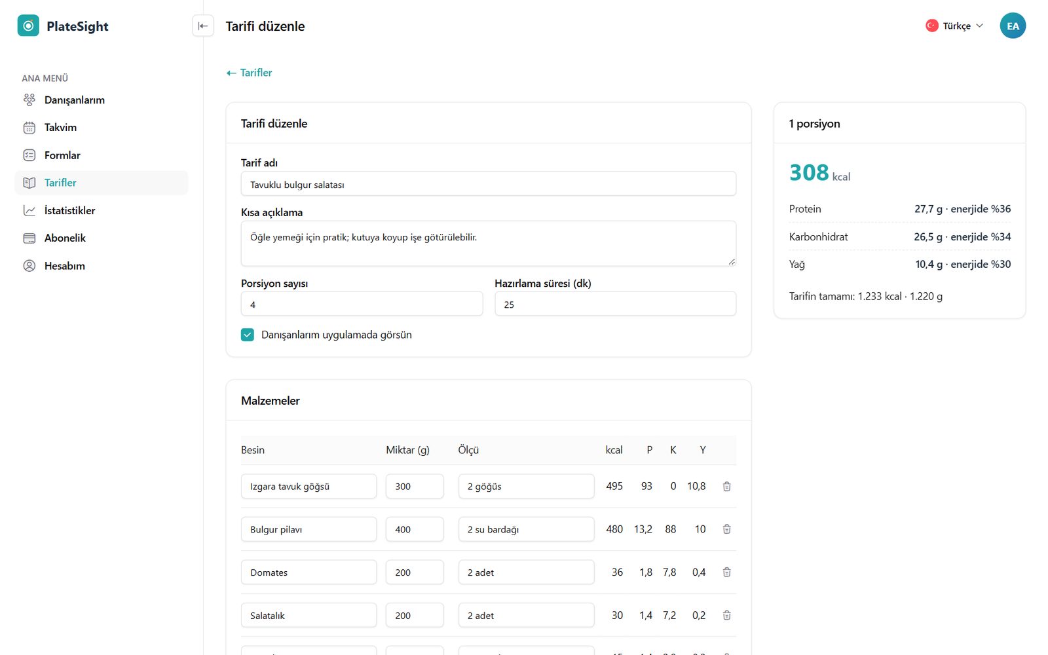The height and width of the screenshot is (655, 1048).
Task: Open Danışanlarım in the main menu
Action: (101, 100)
